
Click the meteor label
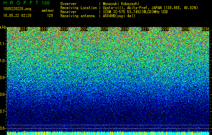click(48, 10)
